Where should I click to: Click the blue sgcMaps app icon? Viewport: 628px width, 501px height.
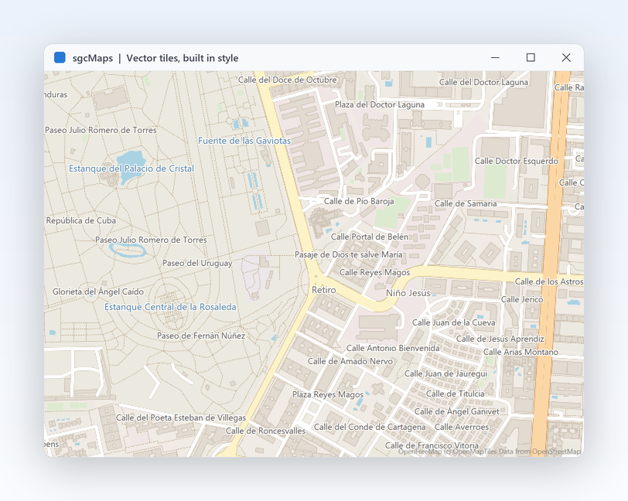[60, 58]
